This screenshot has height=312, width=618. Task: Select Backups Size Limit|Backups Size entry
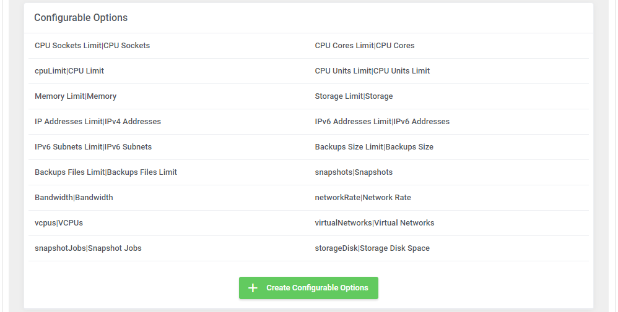click(374, 147)
